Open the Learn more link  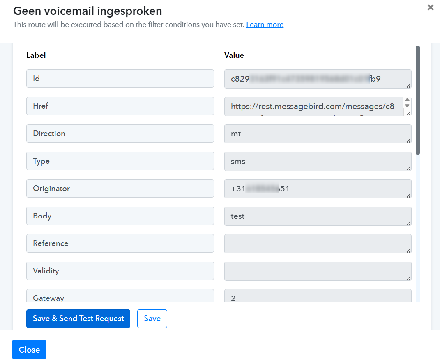coord(265,25)
